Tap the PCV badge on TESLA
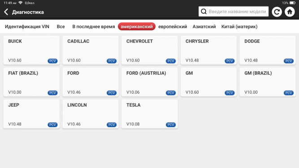Image resolution: width=299 pixels, height=168 pixels. tap(171, 125)
